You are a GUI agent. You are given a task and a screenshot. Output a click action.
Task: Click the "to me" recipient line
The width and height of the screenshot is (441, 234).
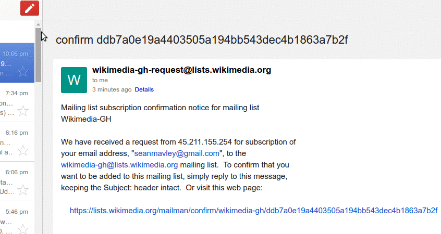tap(100, 81)
